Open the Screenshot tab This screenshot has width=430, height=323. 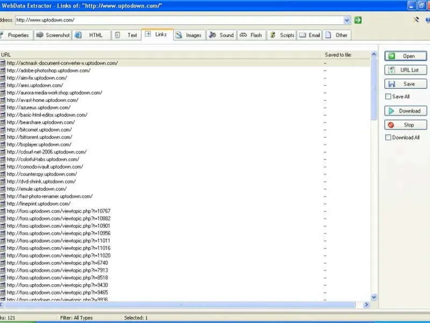click(x=53, y=35)
